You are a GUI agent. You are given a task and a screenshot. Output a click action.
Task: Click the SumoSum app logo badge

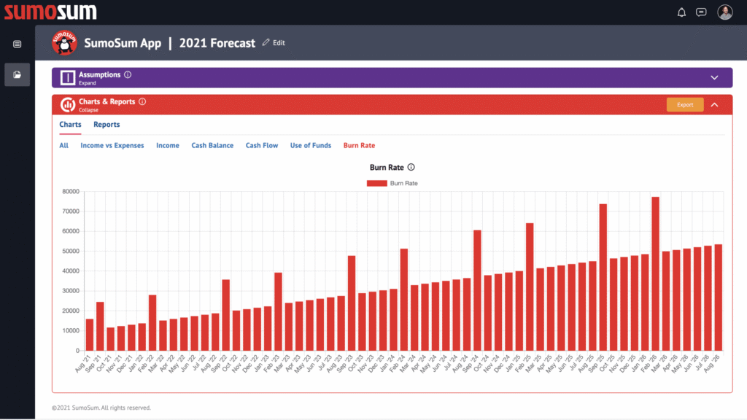pyautogui.click(x=65, y=43)
